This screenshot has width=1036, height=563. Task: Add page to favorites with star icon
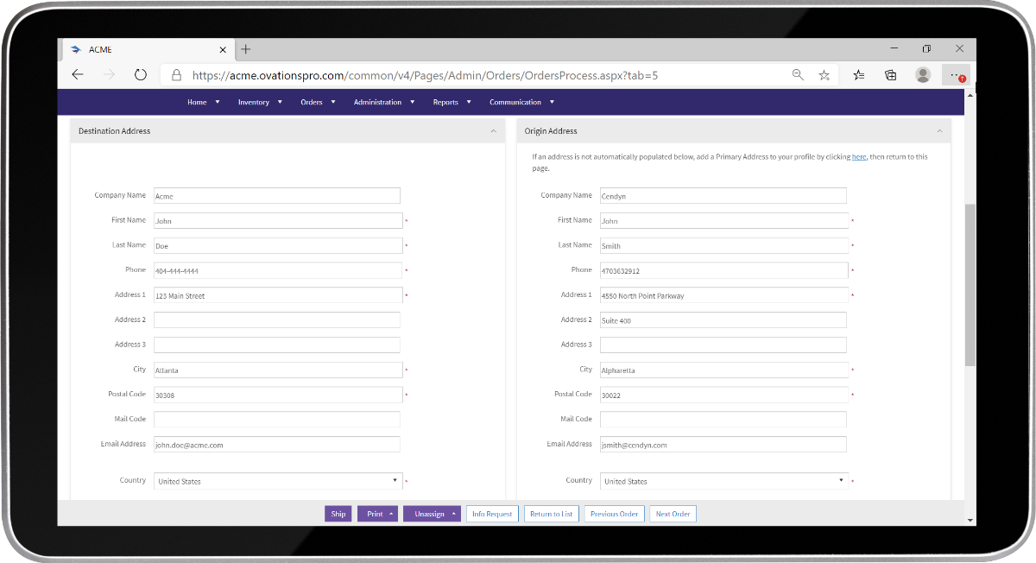pos(824,75)
